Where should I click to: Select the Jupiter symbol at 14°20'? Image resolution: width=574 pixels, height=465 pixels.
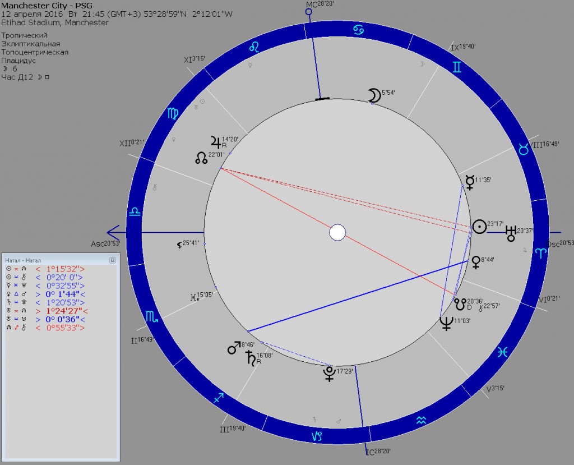(215, 141)
